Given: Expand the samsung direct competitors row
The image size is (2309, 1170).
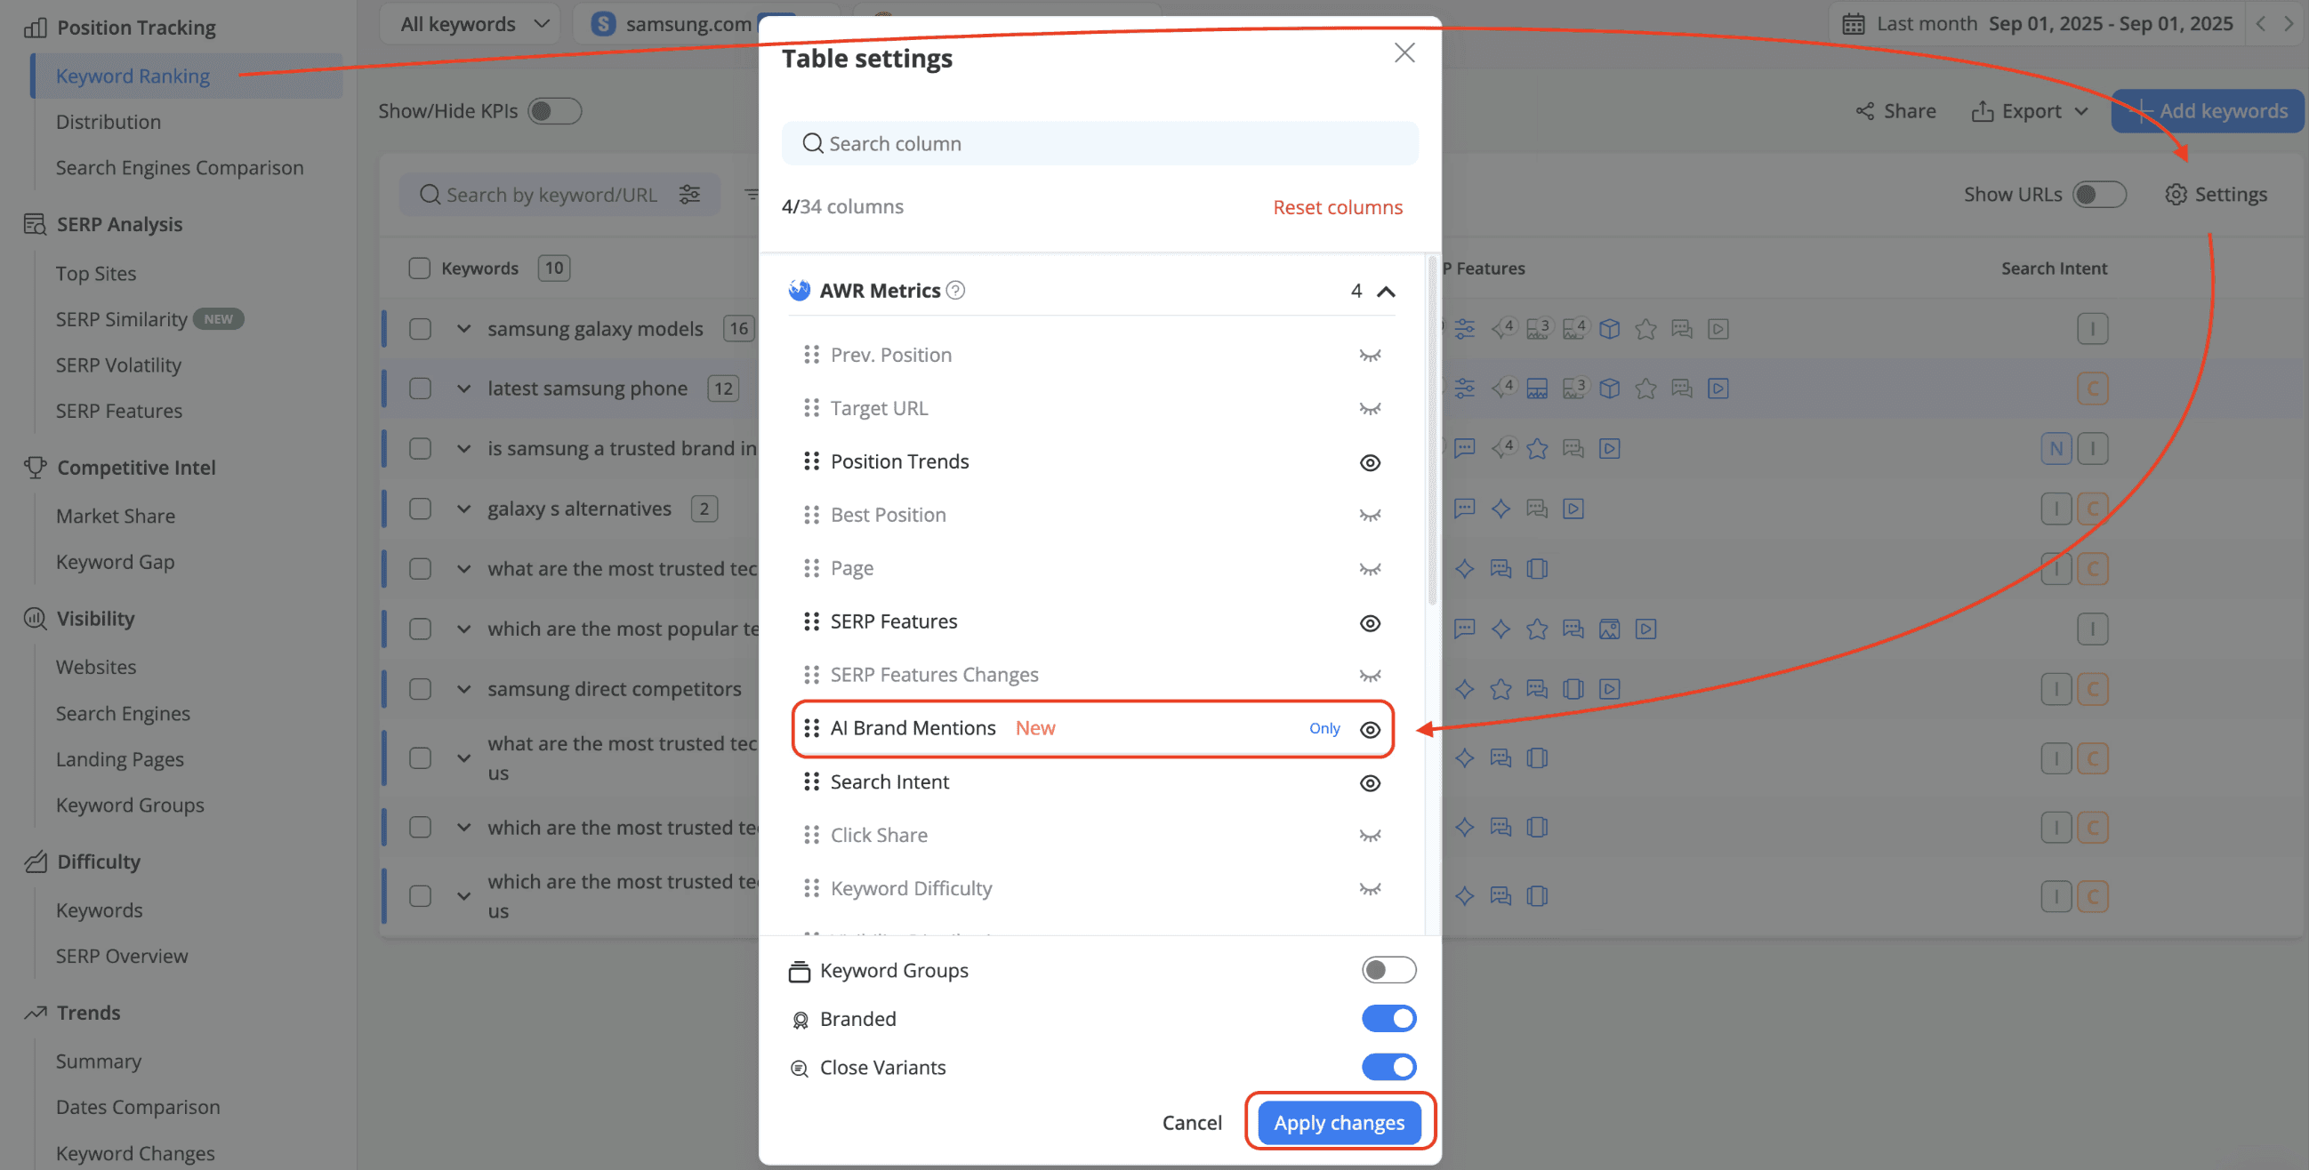Looking at the screenshot, I should pyautogui.click(x=463, y=689).
